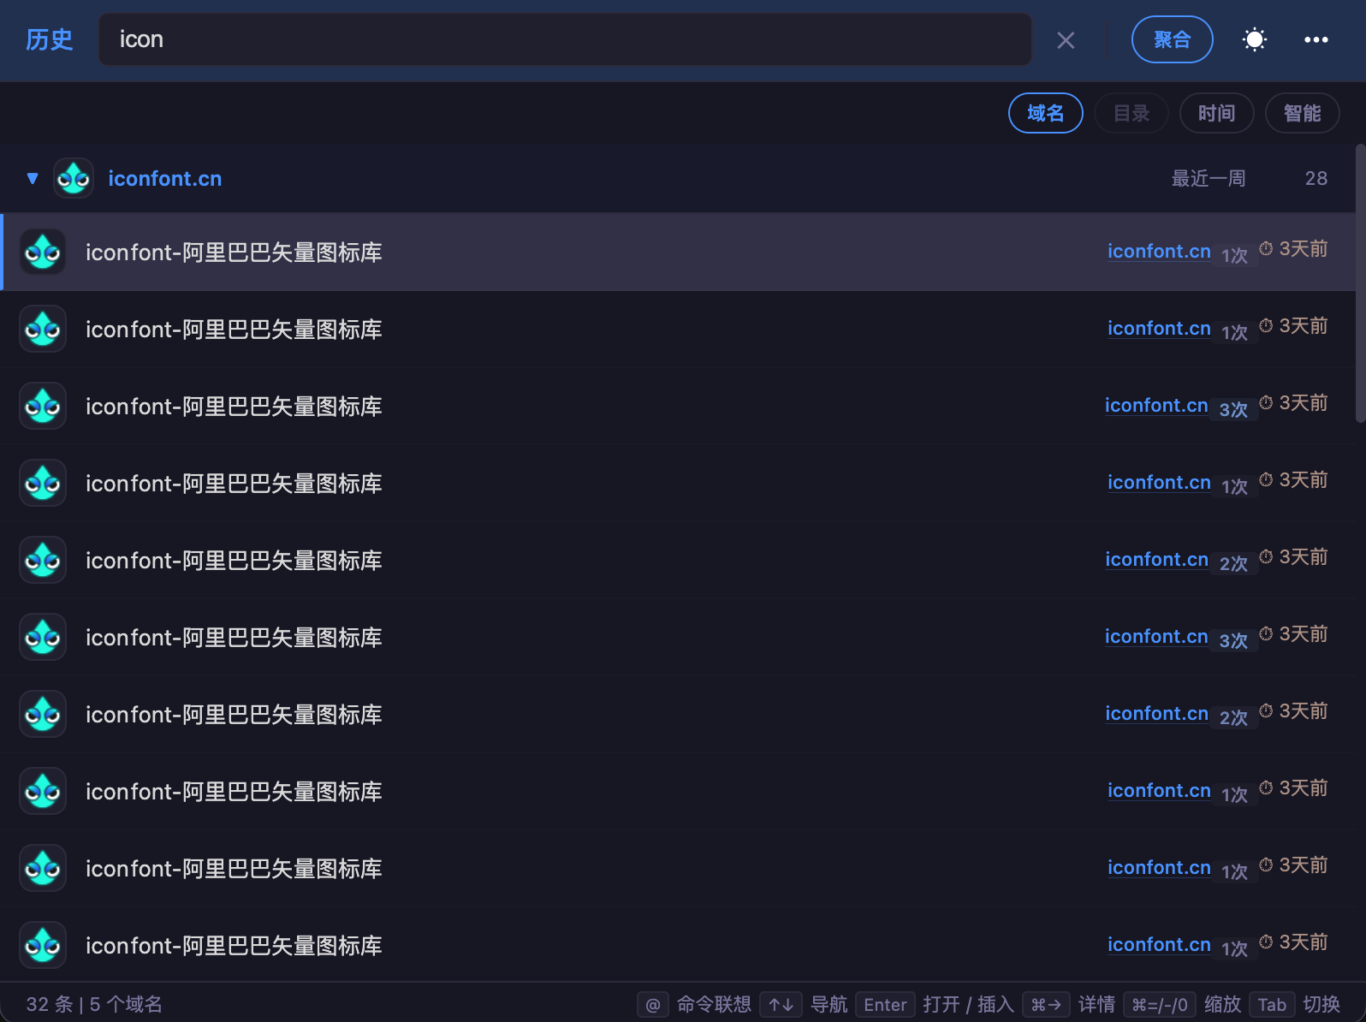Focus the search field containing "icon"

[565, 39]
